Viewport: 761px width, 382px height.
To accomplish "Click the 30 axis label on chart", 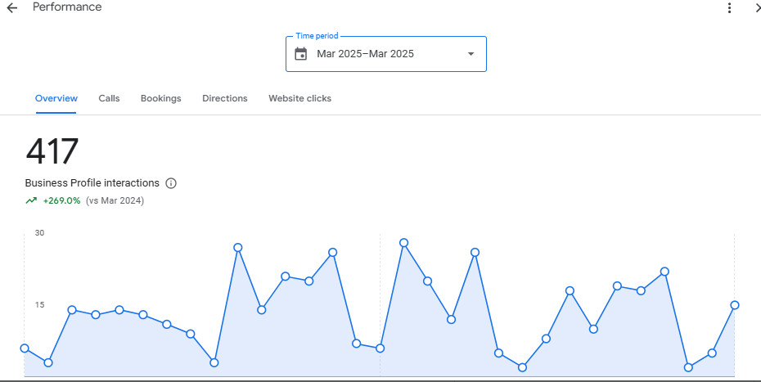I will (x=39, y=233).
